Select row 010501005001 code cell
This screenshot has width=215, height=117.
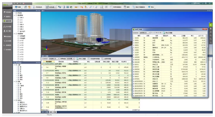pos(49,64)
